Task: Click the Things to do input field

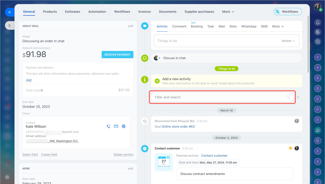Action: click(226, 41)
